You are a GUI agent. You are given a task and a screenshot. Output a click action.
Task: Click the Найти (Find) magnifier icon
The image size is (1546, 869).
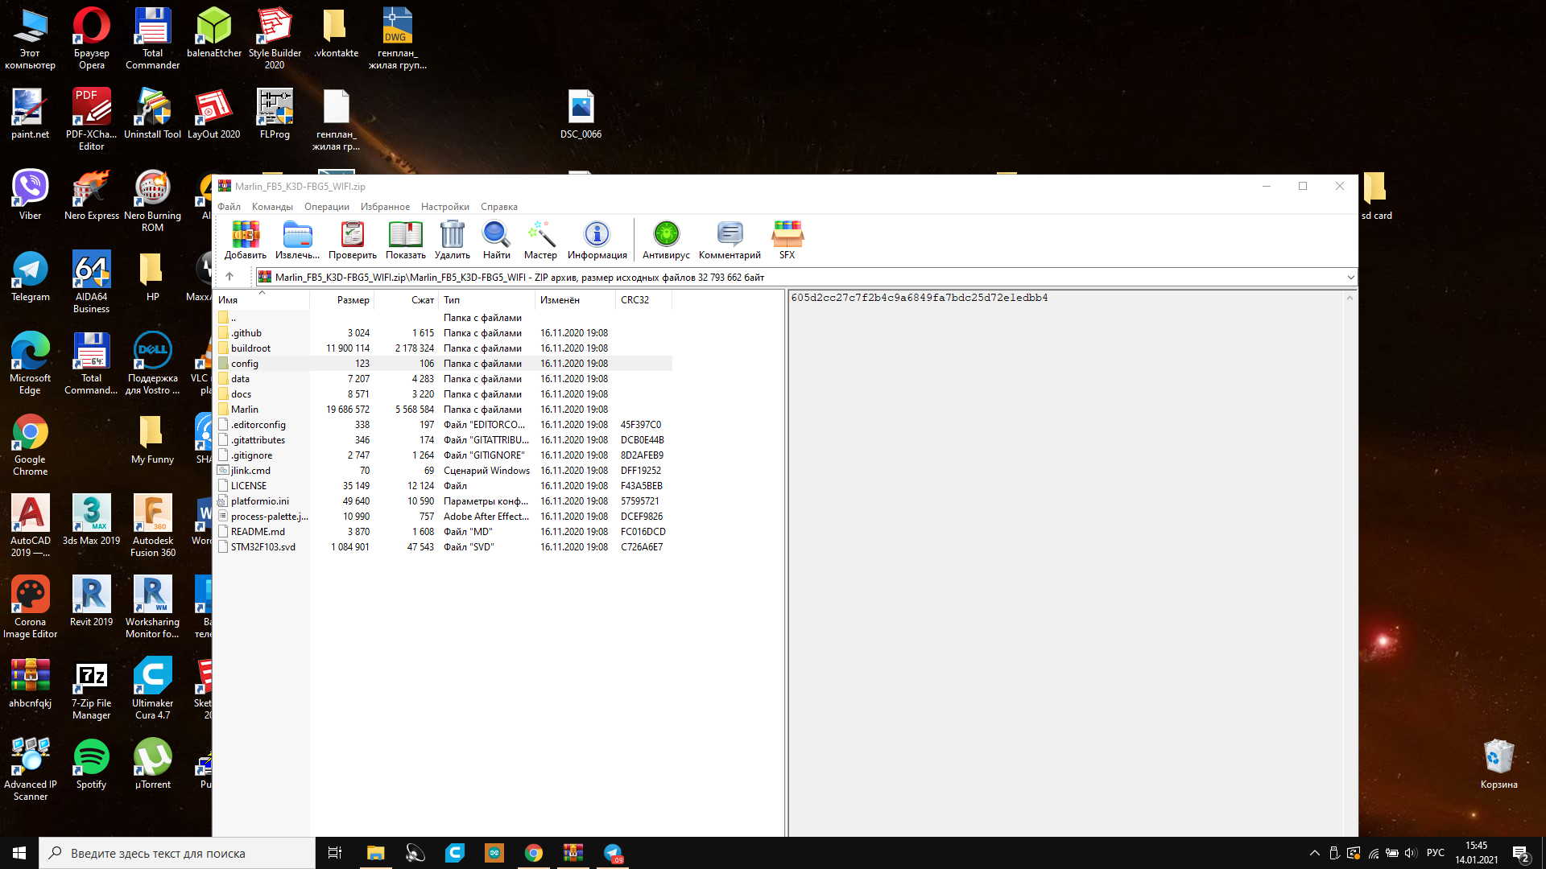[x=496, y=240]
